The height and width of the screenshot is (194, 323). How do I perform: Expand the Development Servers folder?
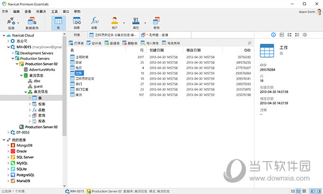(13, 53)
